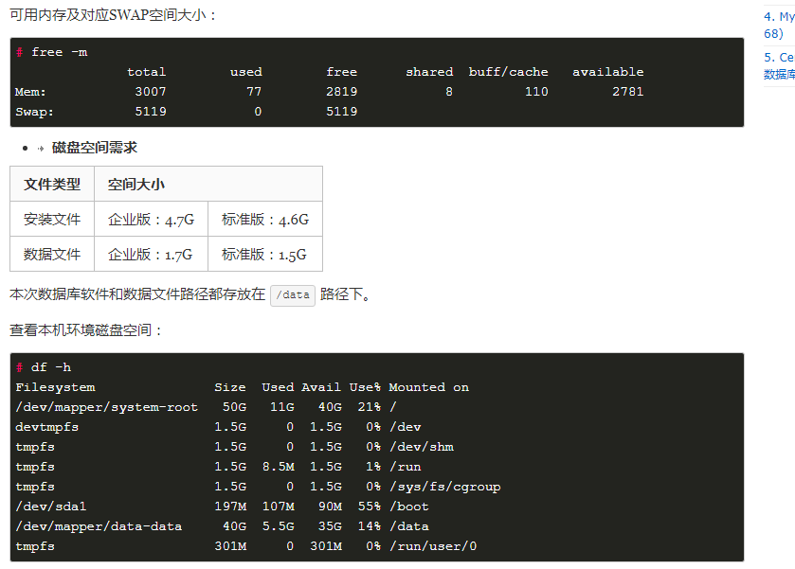Click the cell "标准版：1.5G"
This screenshot has height=569, width=795.
click(x=264, y=255)
